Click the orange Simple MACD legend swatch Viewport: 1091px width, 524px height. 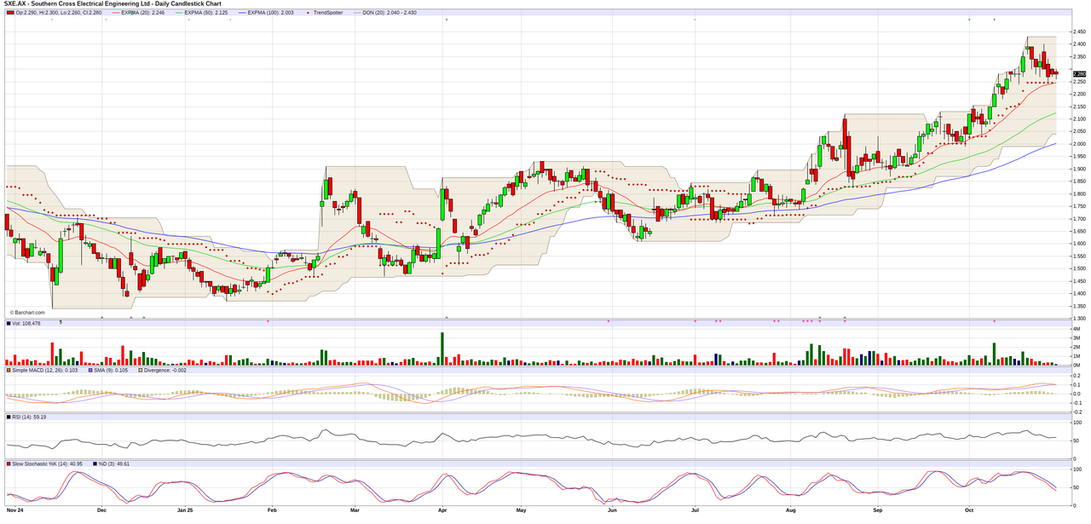[10, 371]
